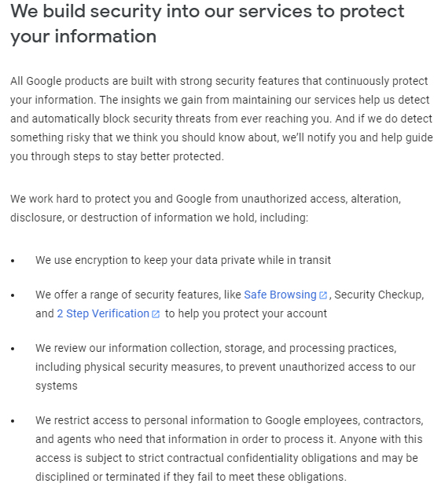445x498 pixels.
Task: Click the bullet text about restricting access
Action: (x=229, y=449)
